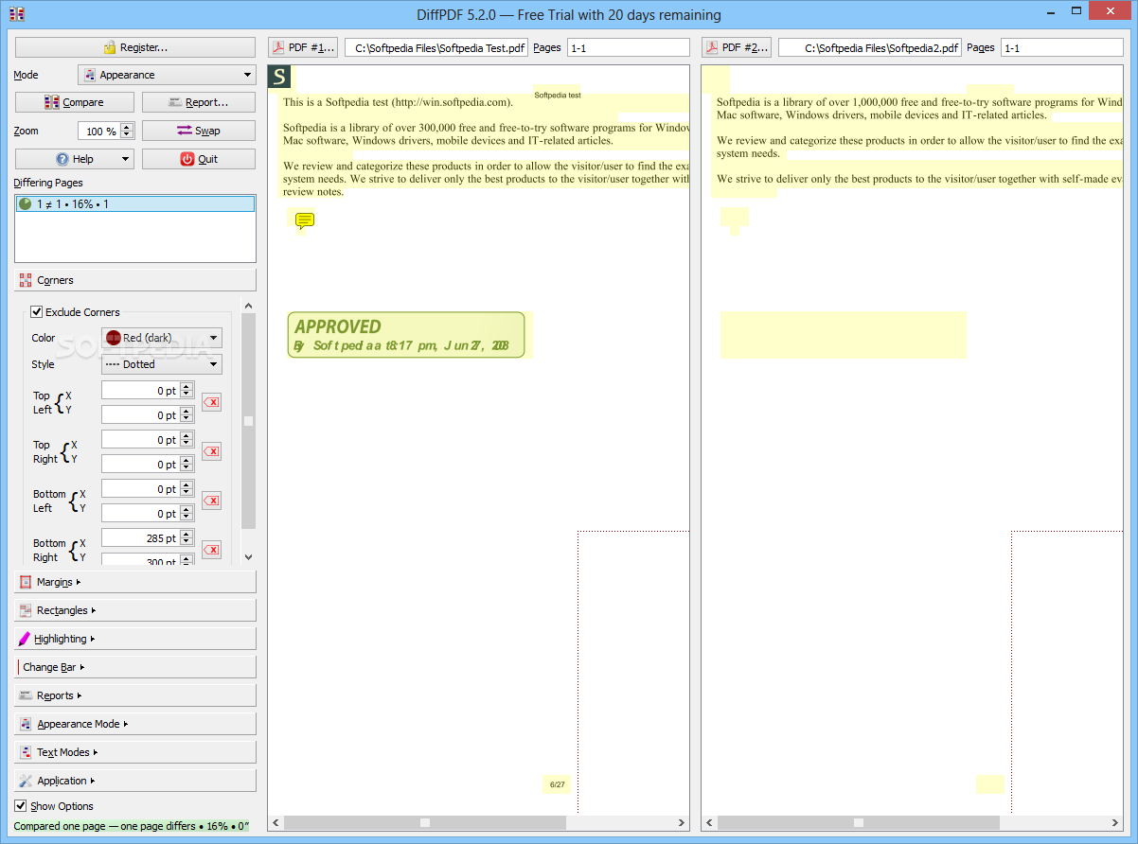
Task: Swap the two PDFs
Action: [199, 131]
